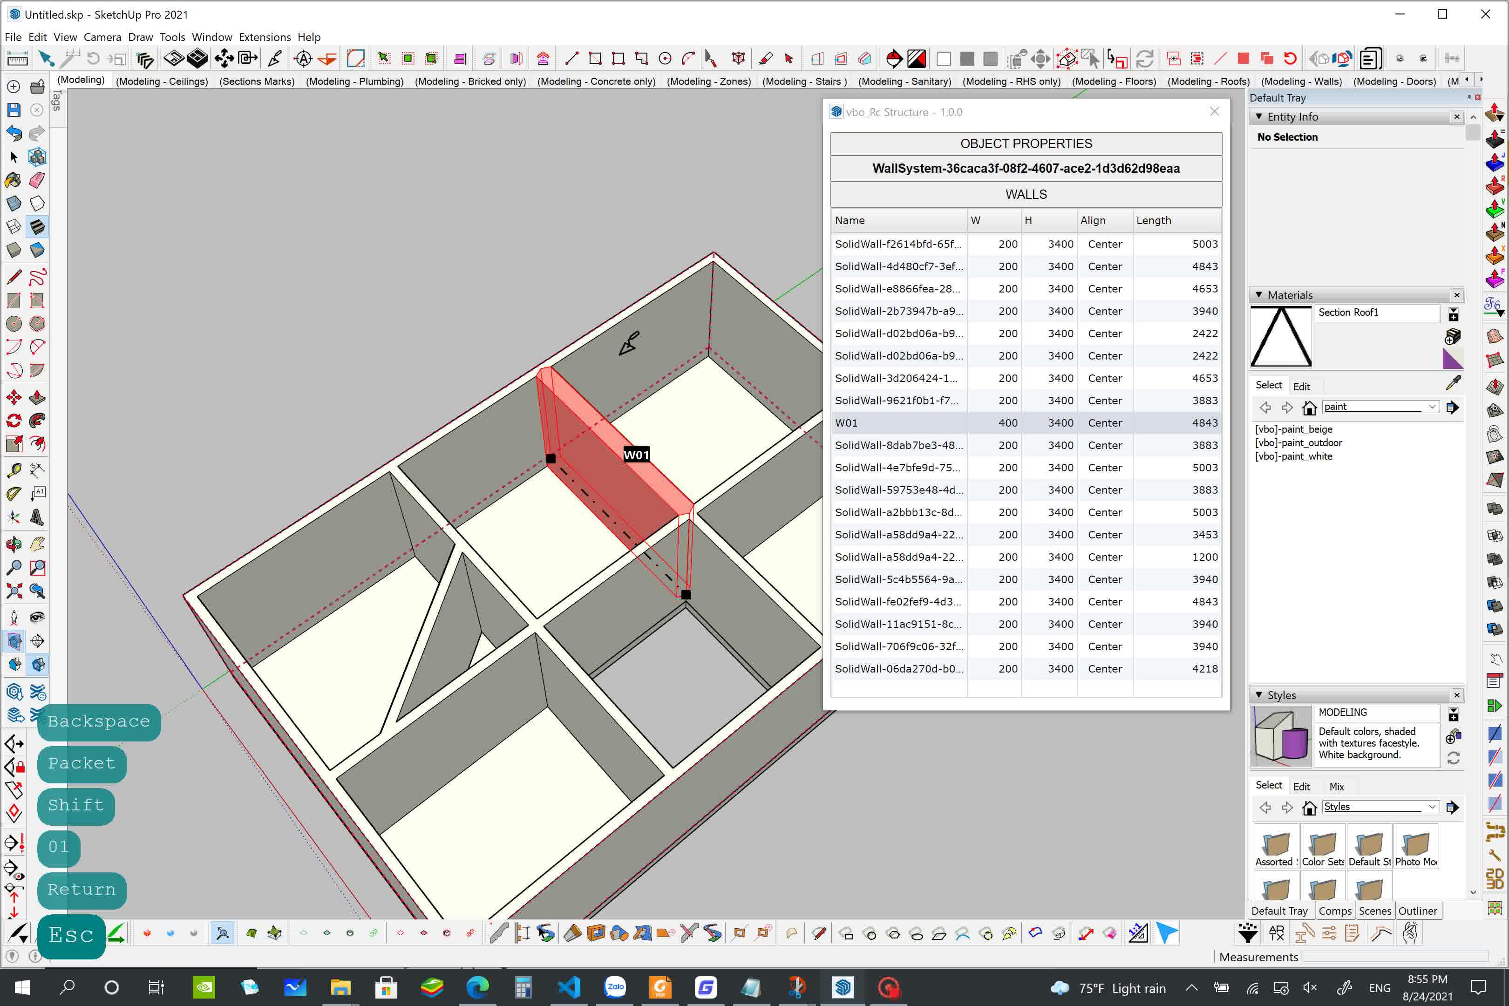Viewport: 1509px width, 1006px height.
Task: Select the [vbo]-paint_white material
Action: coord(1293,456)
